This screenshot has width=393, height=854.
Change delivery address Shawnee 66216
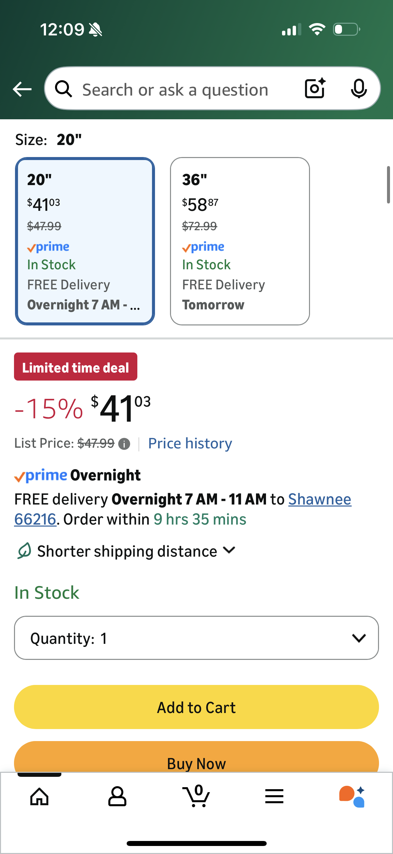(x=319, y=500)
